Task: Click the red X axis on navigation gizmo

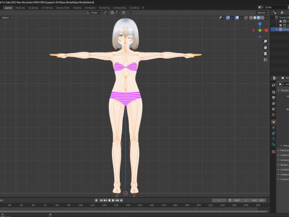Action: pos(266,30)
